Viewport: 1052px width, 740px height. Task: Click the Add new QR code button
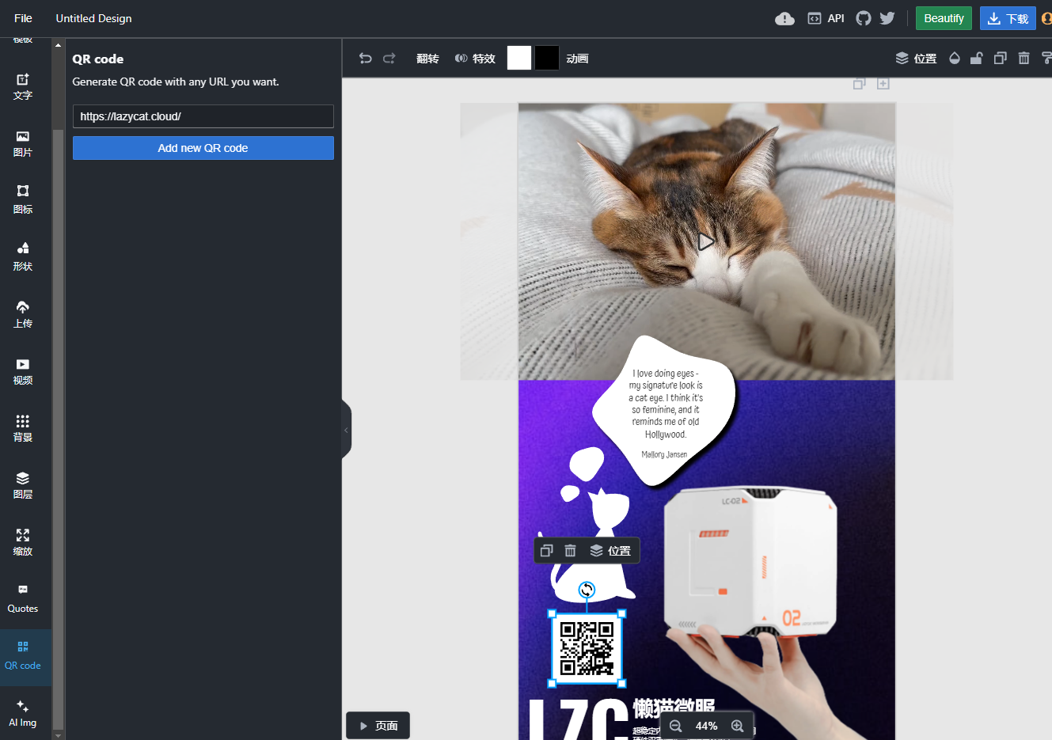pyautogui.click(x=203, y=148)
